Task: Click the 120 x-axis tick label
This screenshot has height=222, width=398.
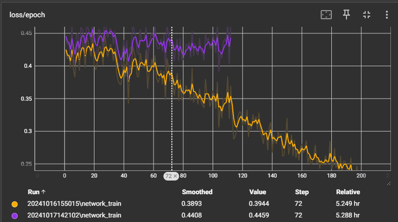Action: point(242,176)
